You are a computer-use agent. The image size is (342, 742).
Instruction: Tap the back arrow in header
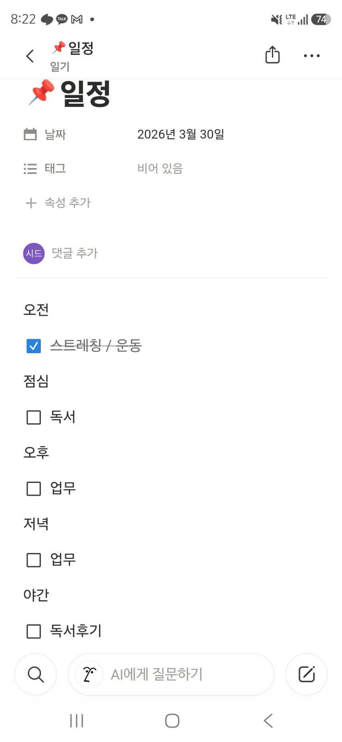(30, 56)
